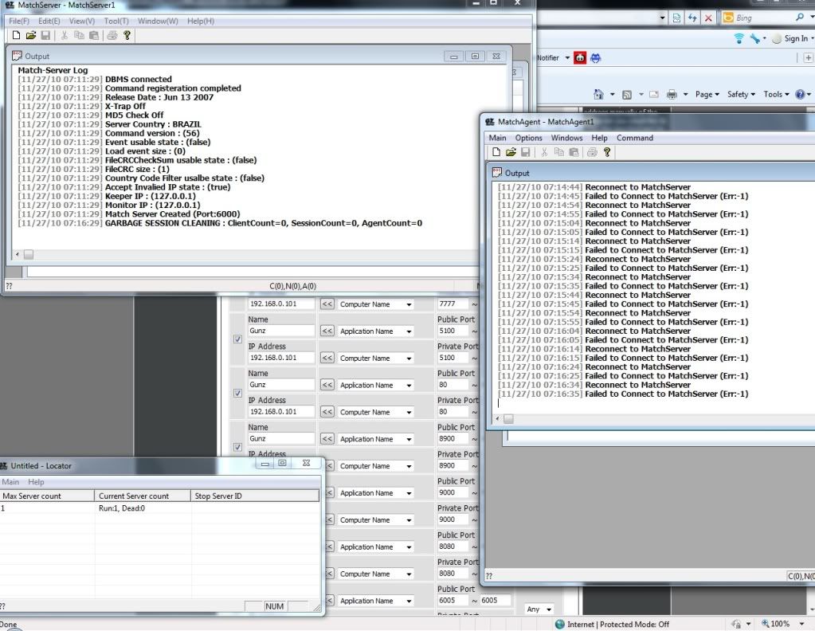Click the << button beside first Gunz name field
This screenshot has width=815, height=631.
(x=327, y=331)
